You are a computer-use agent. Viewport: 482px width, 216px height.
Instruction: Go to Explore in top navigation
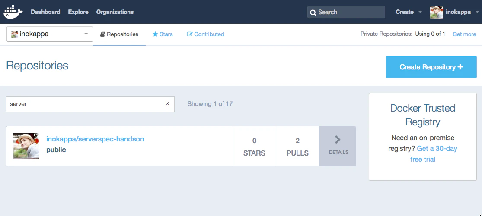coord(78,12)
